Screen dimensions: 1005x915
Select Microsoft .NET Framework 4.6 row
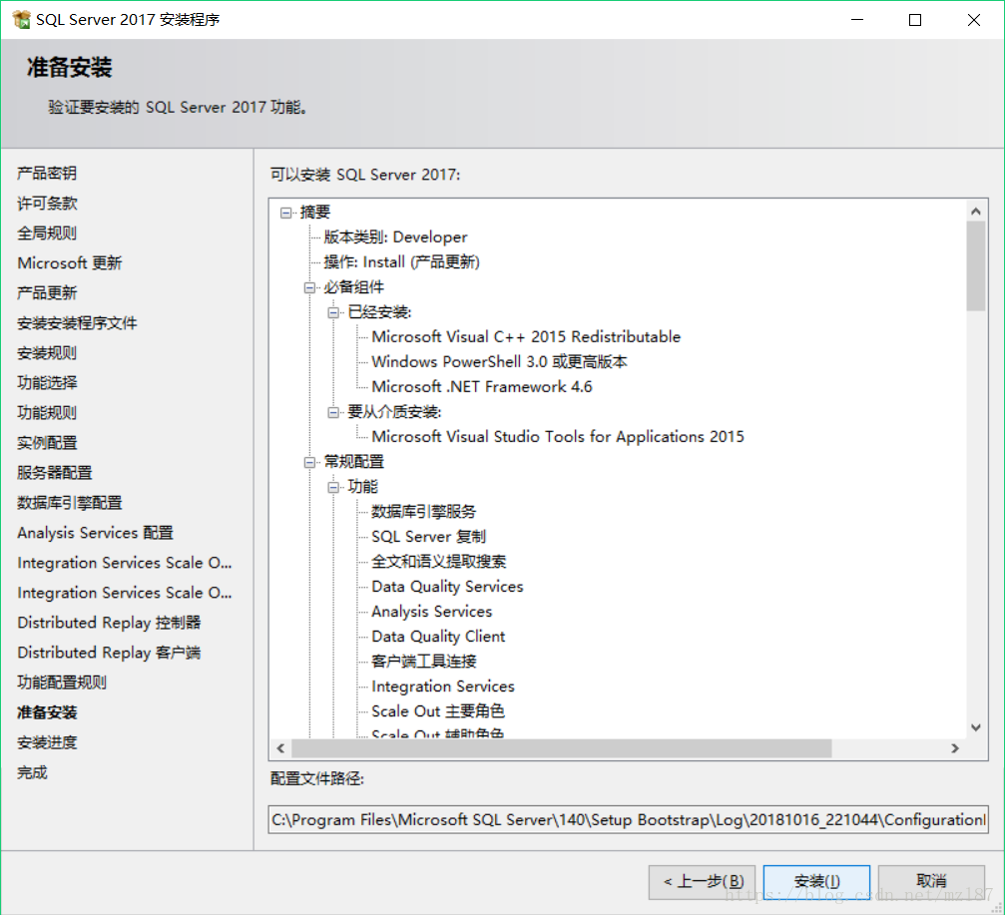(x=482, y=387)
